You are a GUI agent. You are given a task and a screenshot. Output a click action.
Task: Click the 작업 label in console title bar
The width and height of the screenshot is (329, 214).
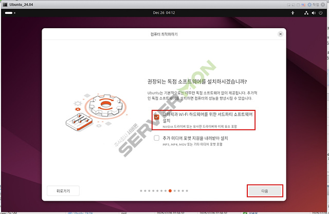tap(316, 5)
